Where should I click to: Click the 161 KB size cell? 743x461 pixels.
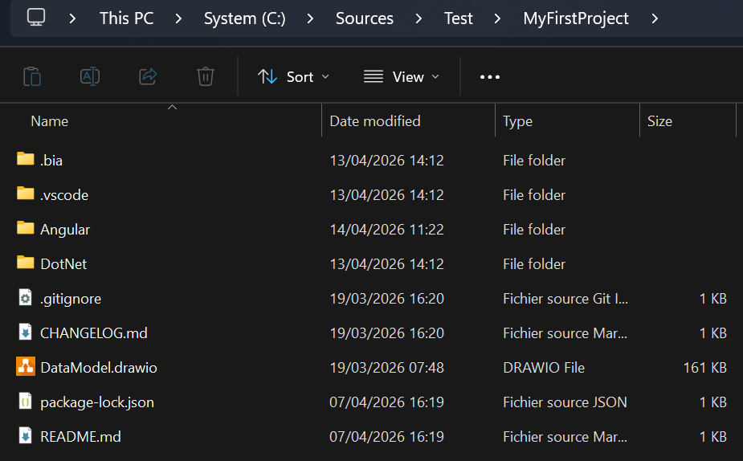[704, 368]
